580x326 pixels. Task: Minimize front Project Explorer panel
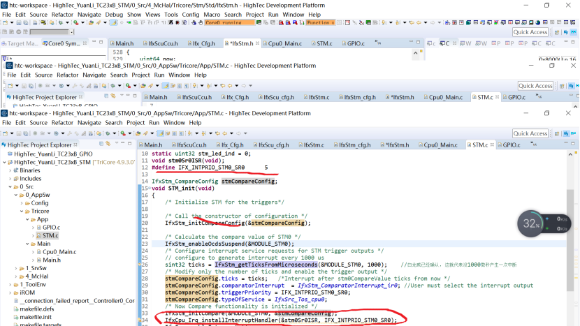click(122, 143)
